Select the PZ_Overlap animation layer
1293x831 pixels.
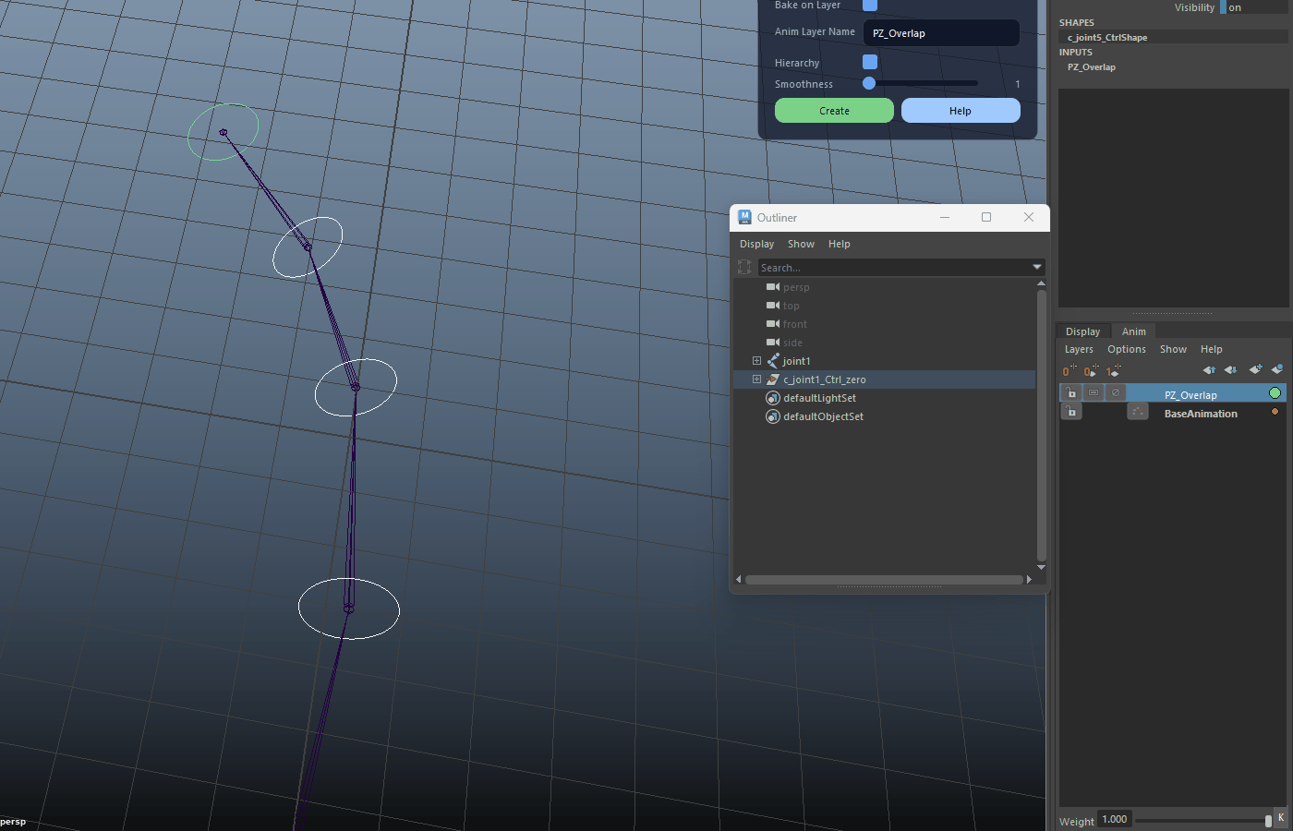[x=1190, y=394]
